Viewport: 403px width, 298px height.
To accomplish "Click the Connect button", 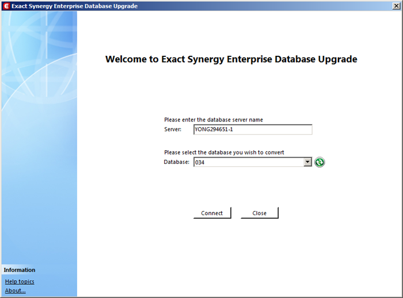I will (212, 213).
